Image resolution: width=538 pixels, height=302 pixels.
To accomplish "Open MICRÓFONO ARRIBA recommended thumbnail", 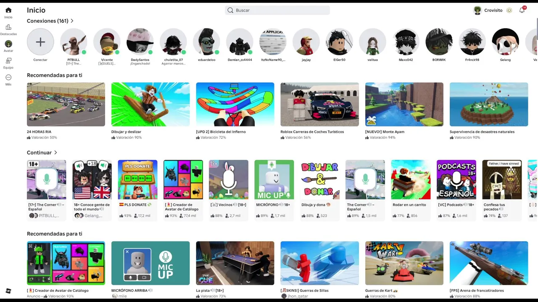I will pos(150,263).
